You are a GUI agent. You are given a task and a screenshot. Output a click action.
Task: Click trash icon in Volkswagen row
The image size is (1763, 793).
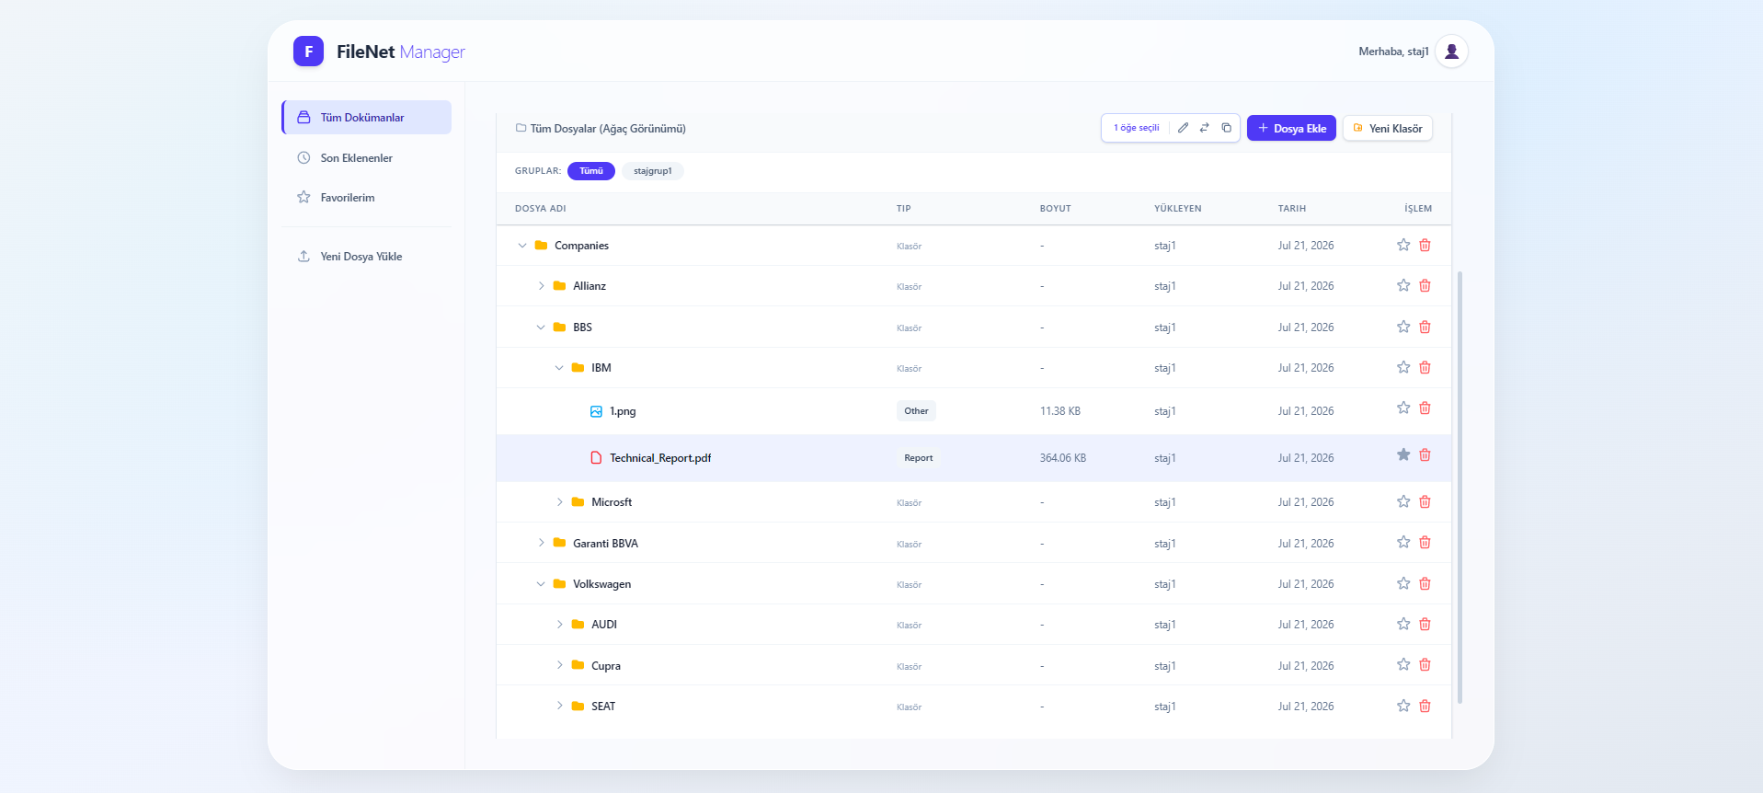(x=1425, y=583)
